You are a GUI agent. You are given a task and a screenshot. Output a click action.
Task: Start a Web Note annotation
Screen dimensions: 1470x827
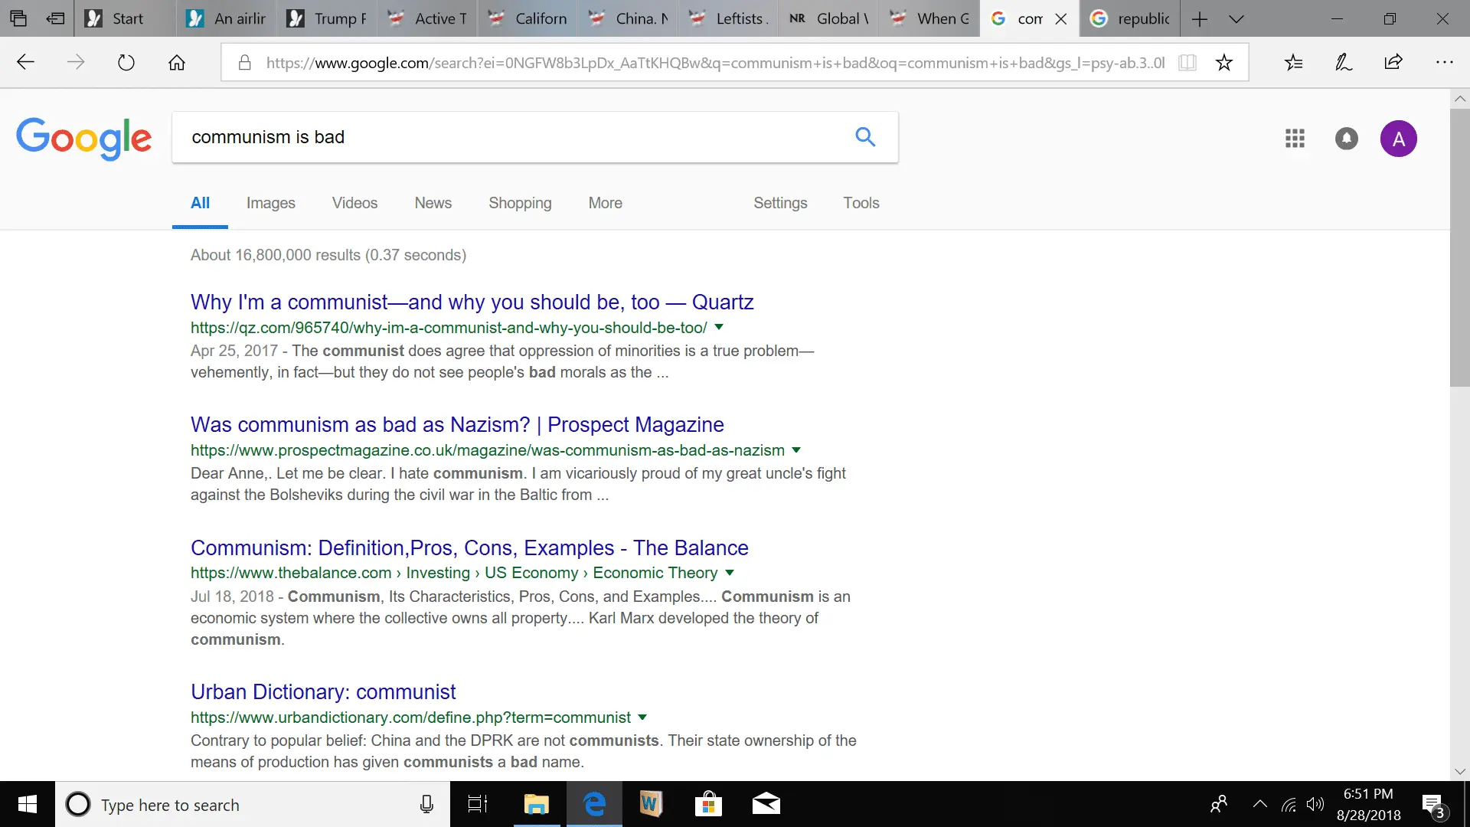(x=1344, y=62)
